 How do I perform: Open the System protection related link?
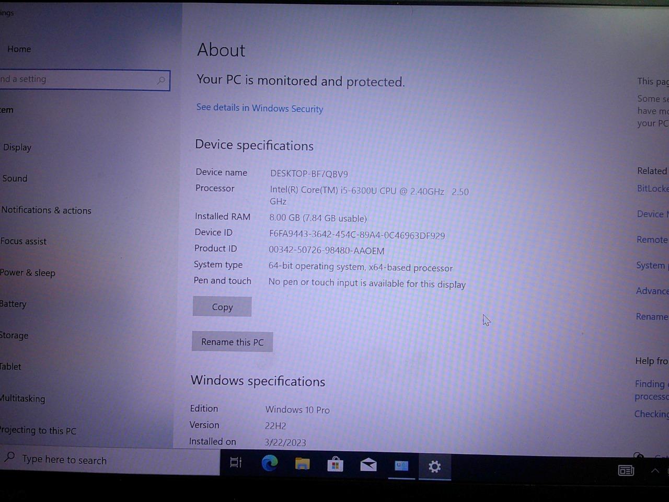[652, 265]
